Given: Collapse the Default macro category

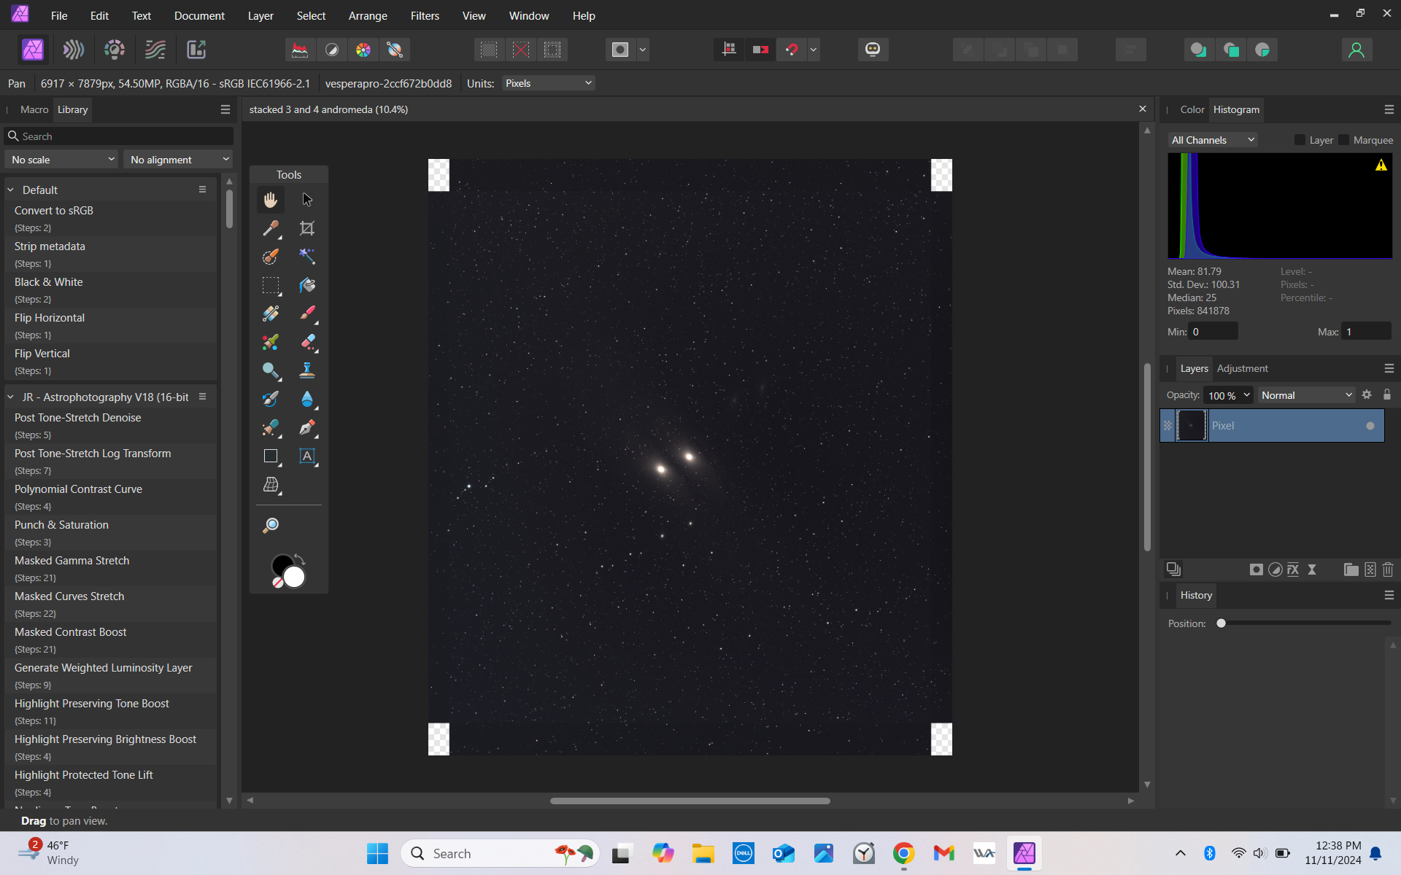Looking at the screenshot, I should [x=11, y=190].
